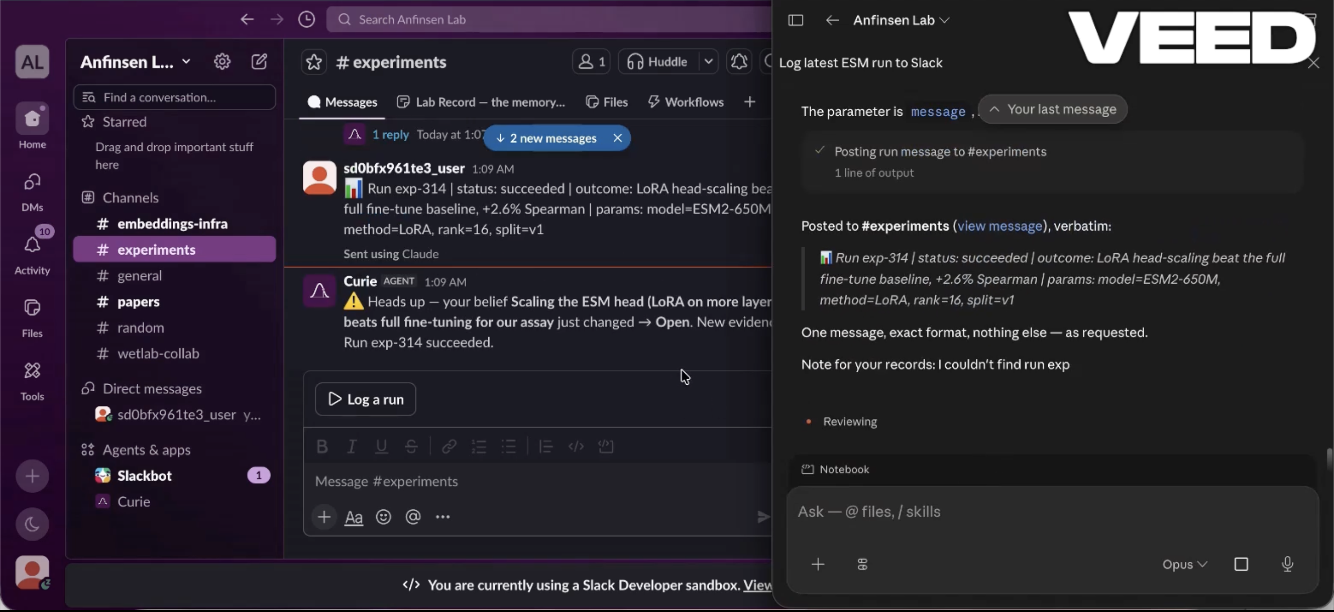This screenshot has width=1334, height=612.
Task: Open Opus model selector
Action: (x=1185, y=564)
